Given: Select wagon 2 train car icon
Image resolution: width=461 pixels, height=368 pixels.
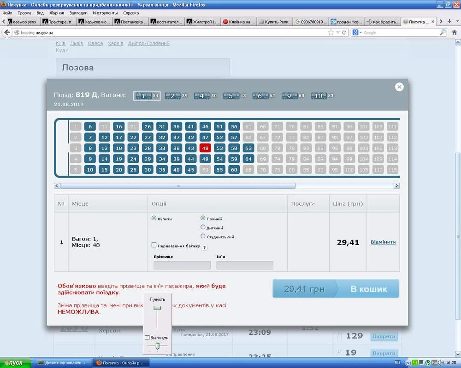Looking at the screenshot, I should click(x=172, y=96).
